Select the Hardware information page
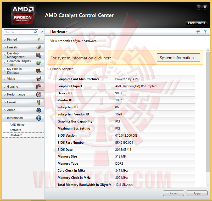Screen dimensions: 212x201 tap(23, 135)
